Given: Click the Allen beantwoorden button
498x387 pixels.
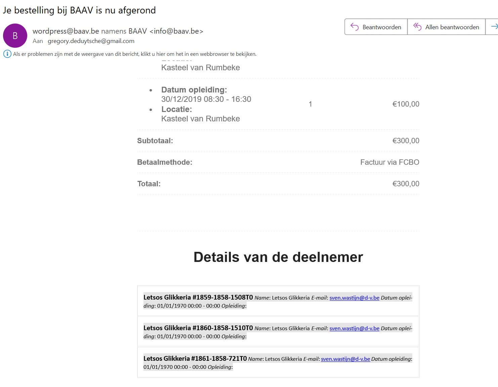Looking at the screenshot, I should tap(446, 27).
